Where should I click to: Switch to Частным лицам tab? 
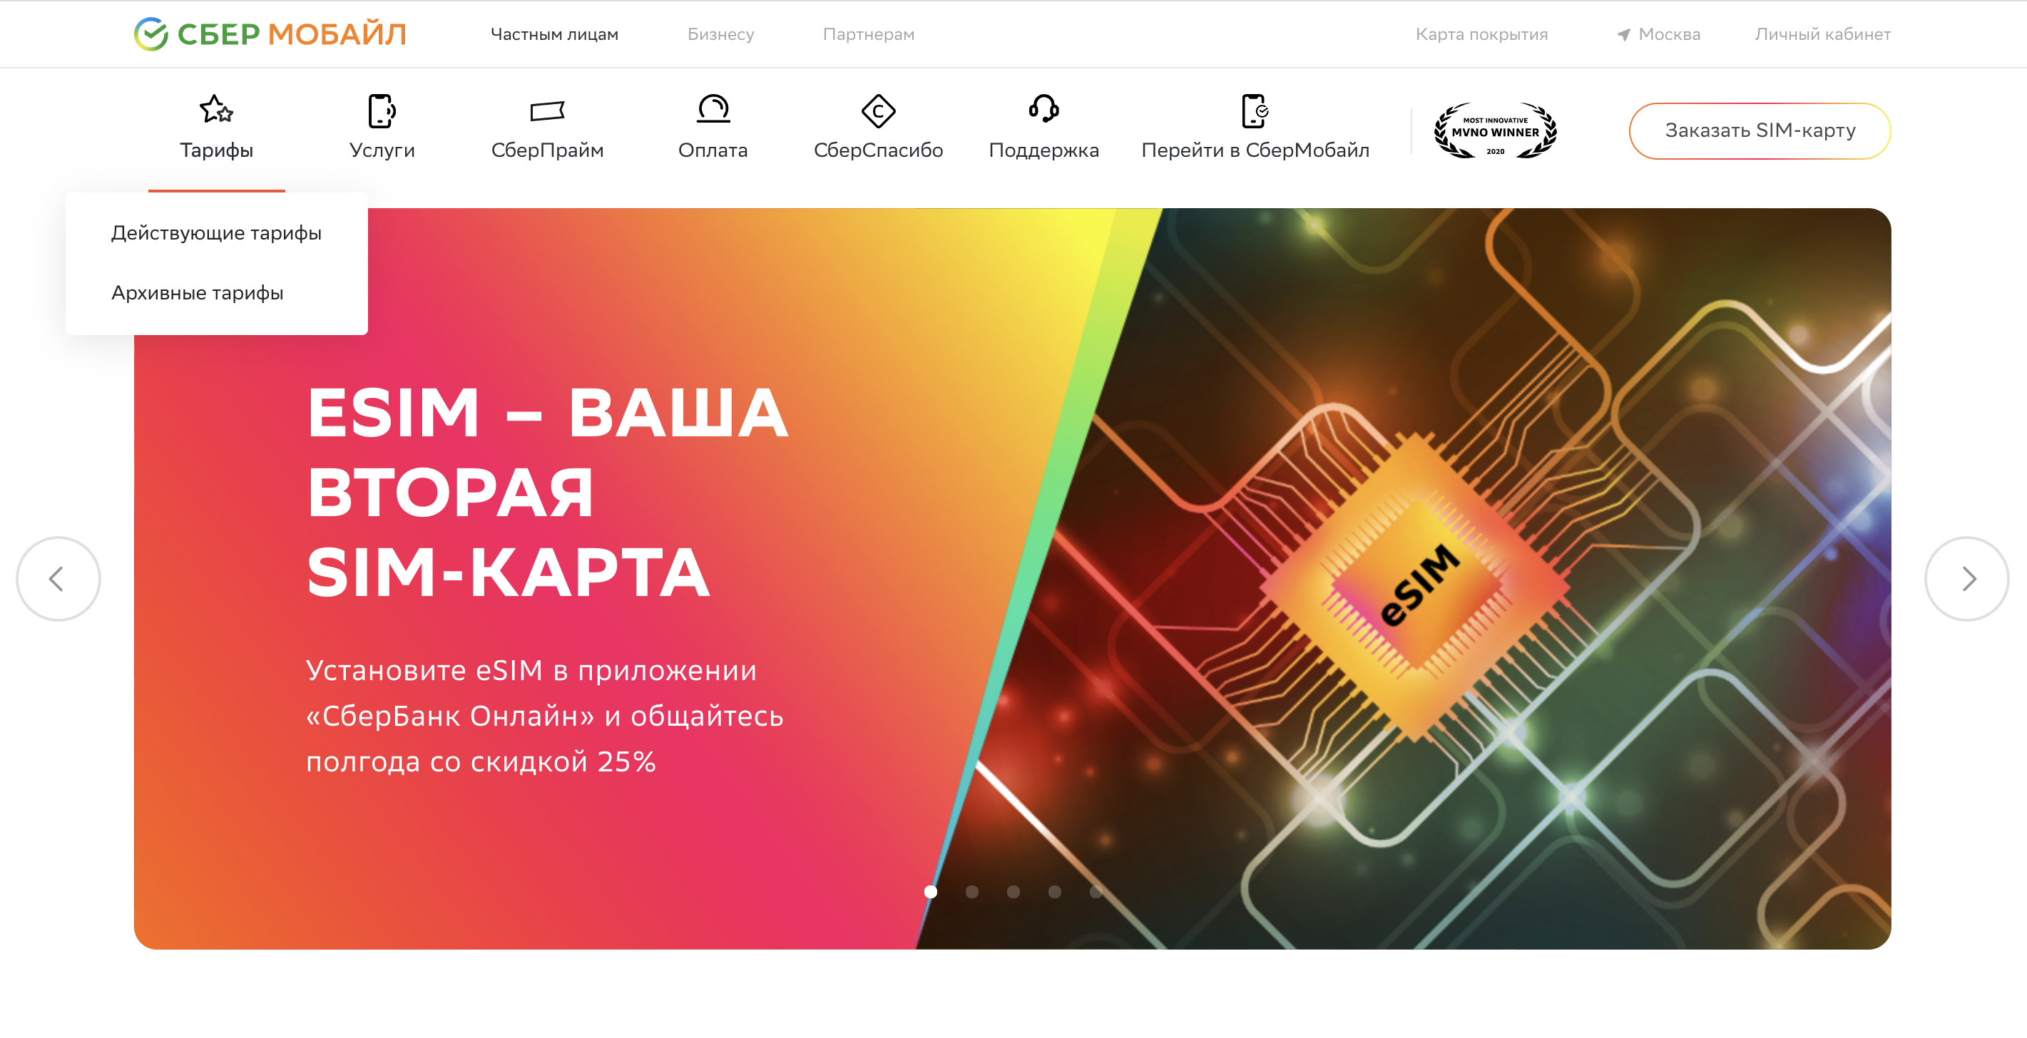pyautogui.click(x=555, y=35)
